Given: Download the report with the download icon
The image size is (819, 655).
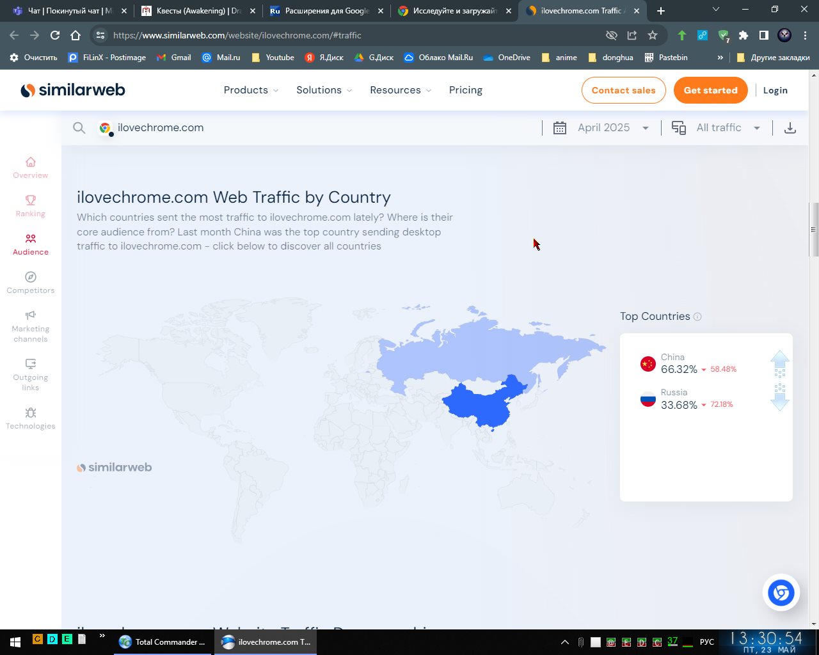Looking at the screenshot, I should (790, 128).
